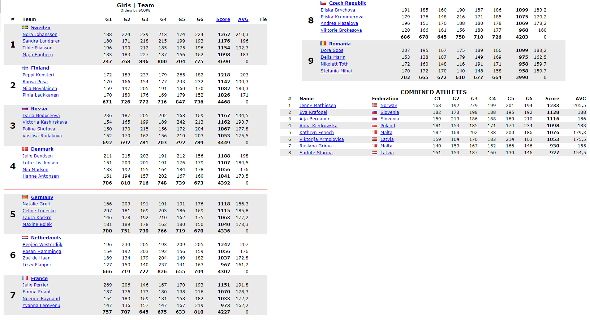This screenshot has width=590, height=320.
Task: Click the Poland flag icon
Action: [x=375, y=126]
